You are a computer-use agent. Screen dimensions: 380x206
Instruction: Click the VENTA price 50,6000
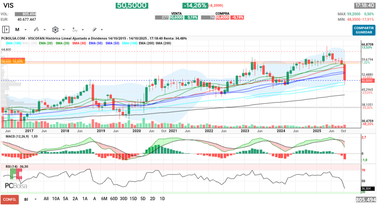(176, 17)
